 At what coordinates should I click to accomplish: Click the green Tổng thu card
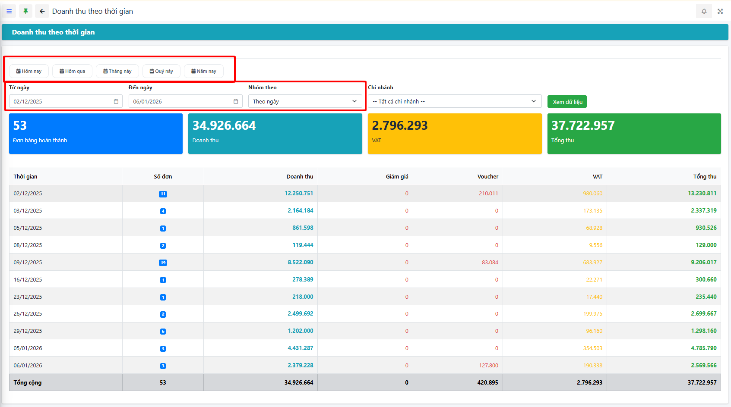click(x=634, y=134)
